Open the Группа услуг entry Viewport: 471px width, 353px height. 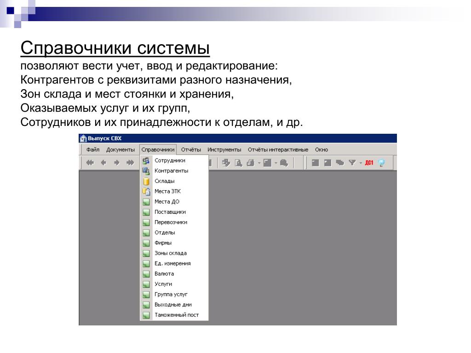pos(174,295)
